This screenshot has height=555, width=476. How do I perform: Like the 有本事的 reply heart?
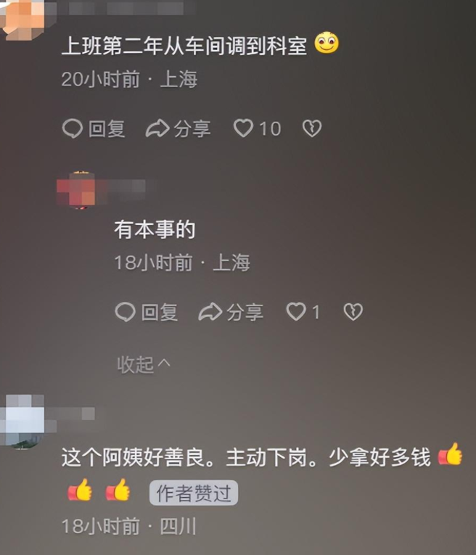(x=296, y=312)
